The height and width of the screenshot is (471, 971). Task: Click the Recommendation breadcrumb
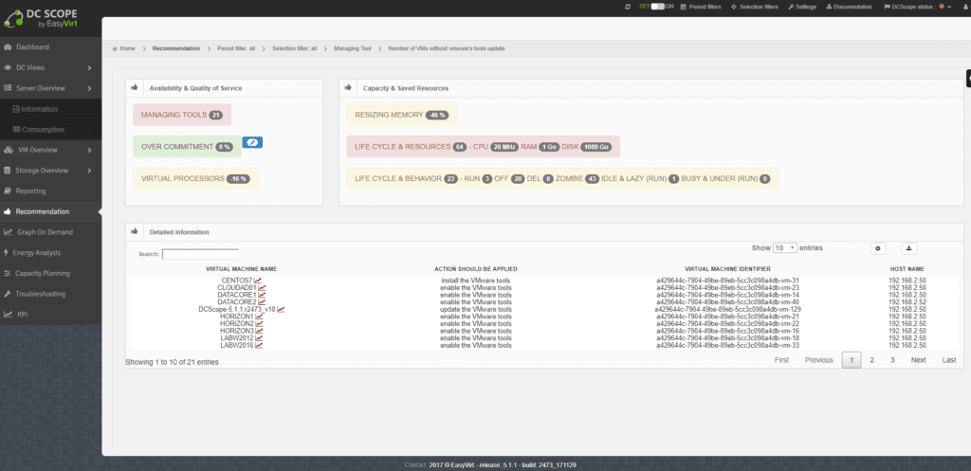point(175,48)
